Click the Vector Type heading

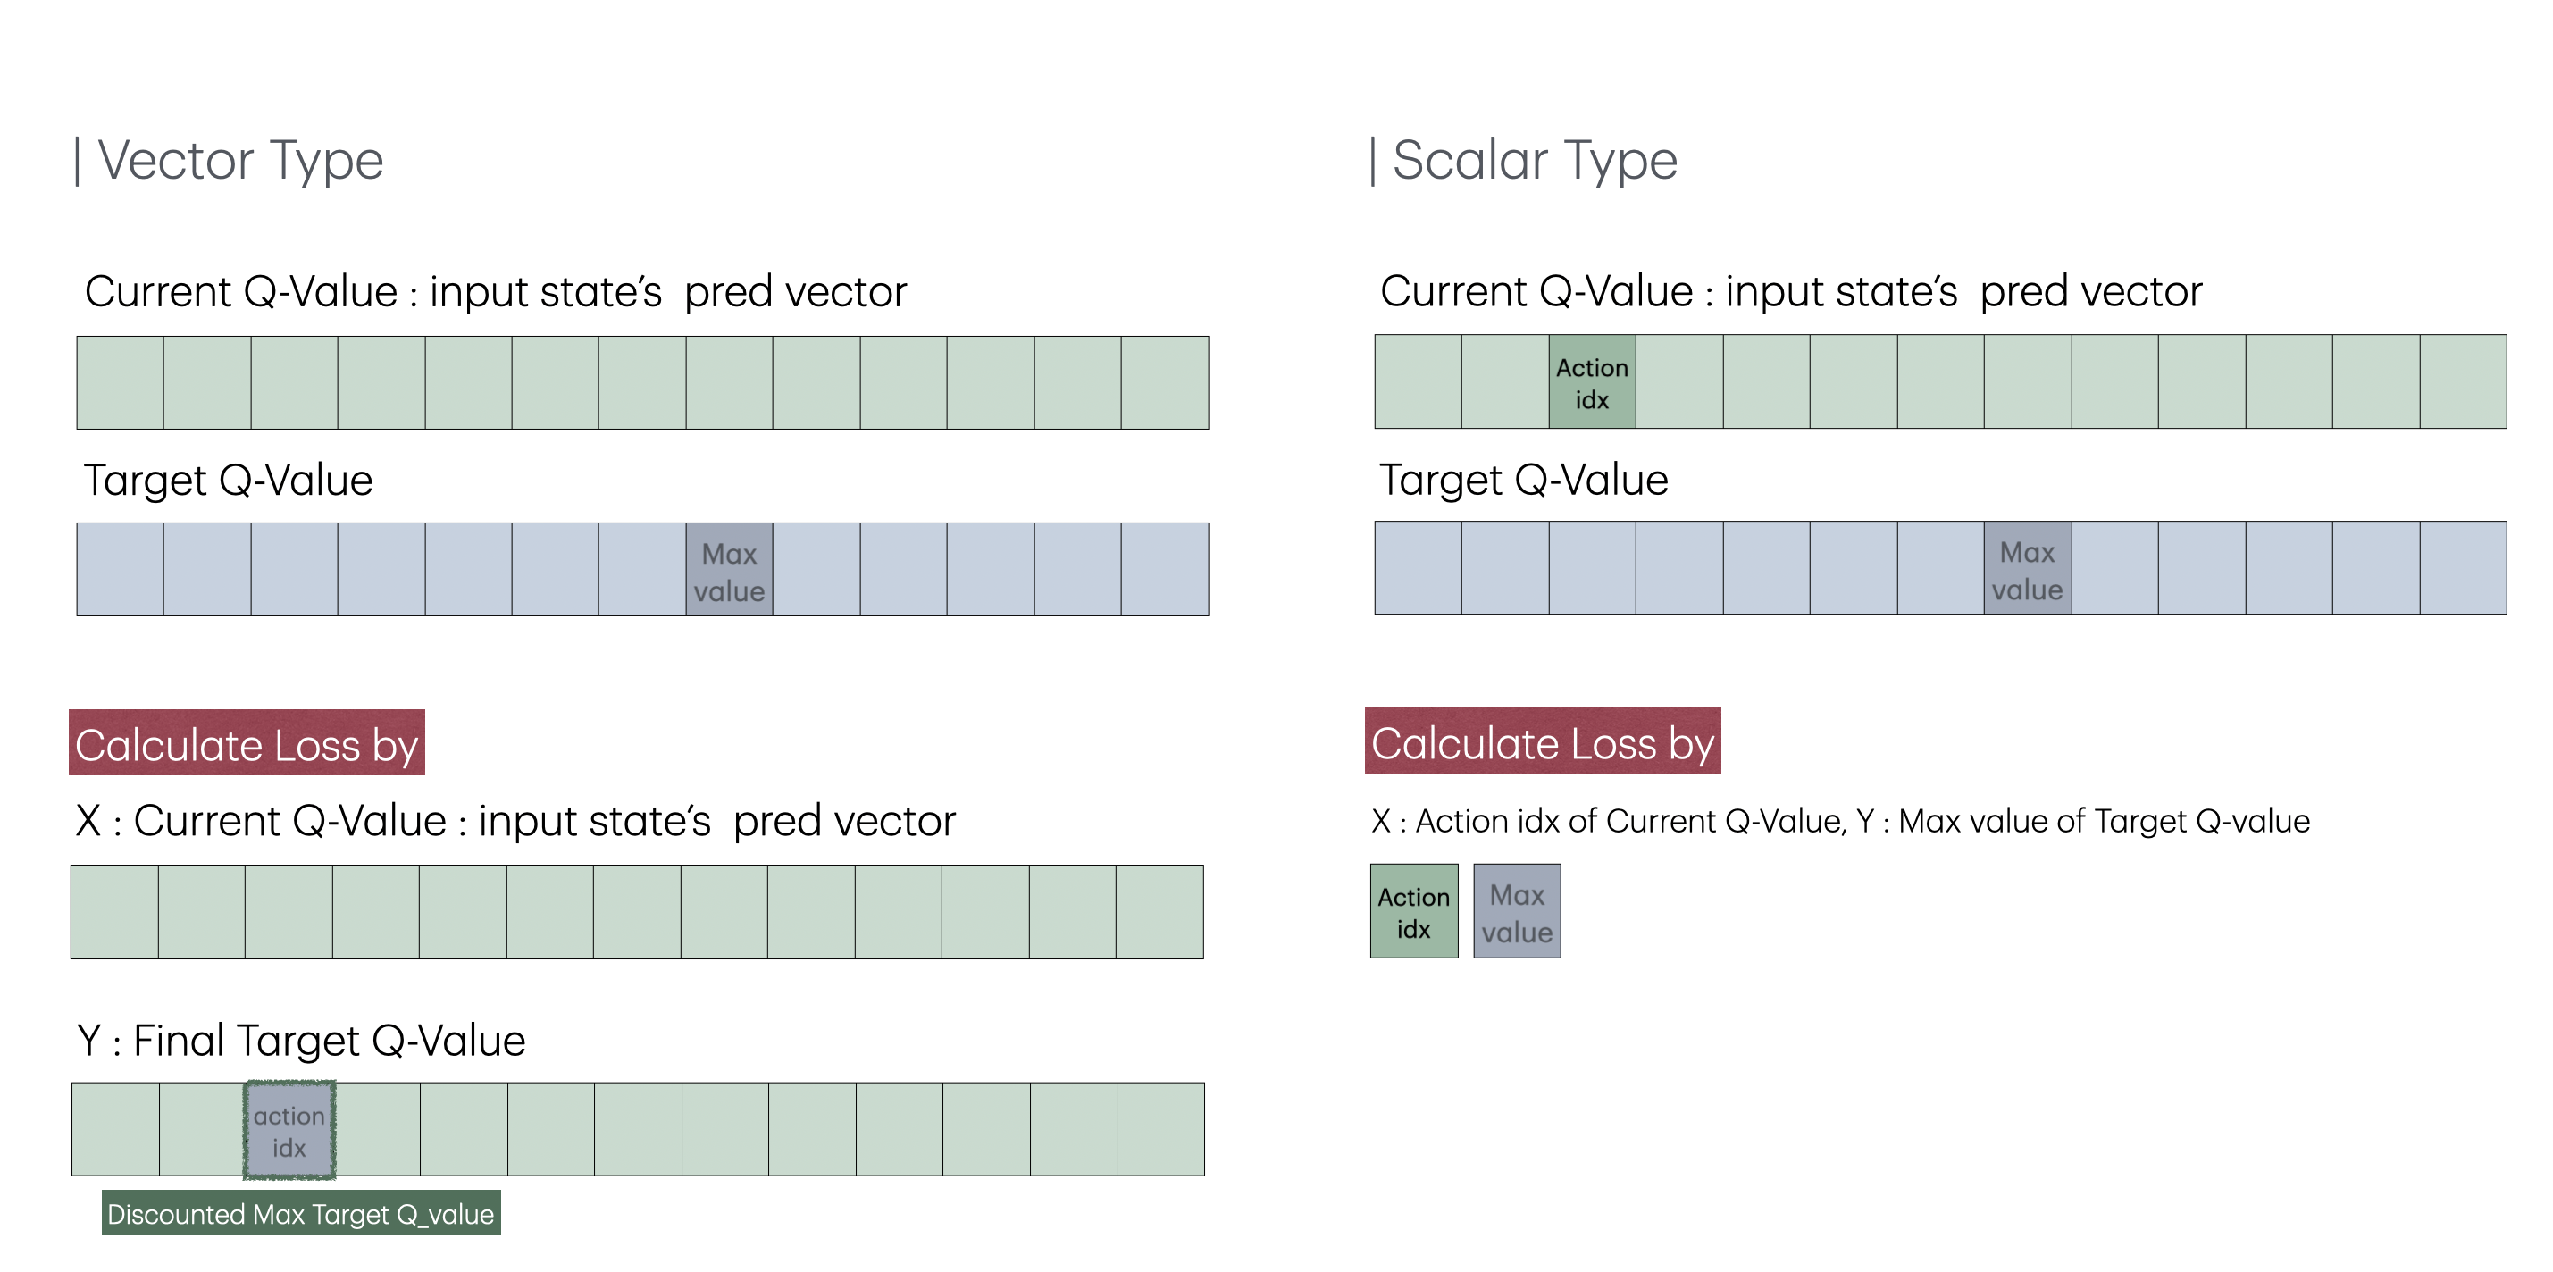(x=230, y=161)
